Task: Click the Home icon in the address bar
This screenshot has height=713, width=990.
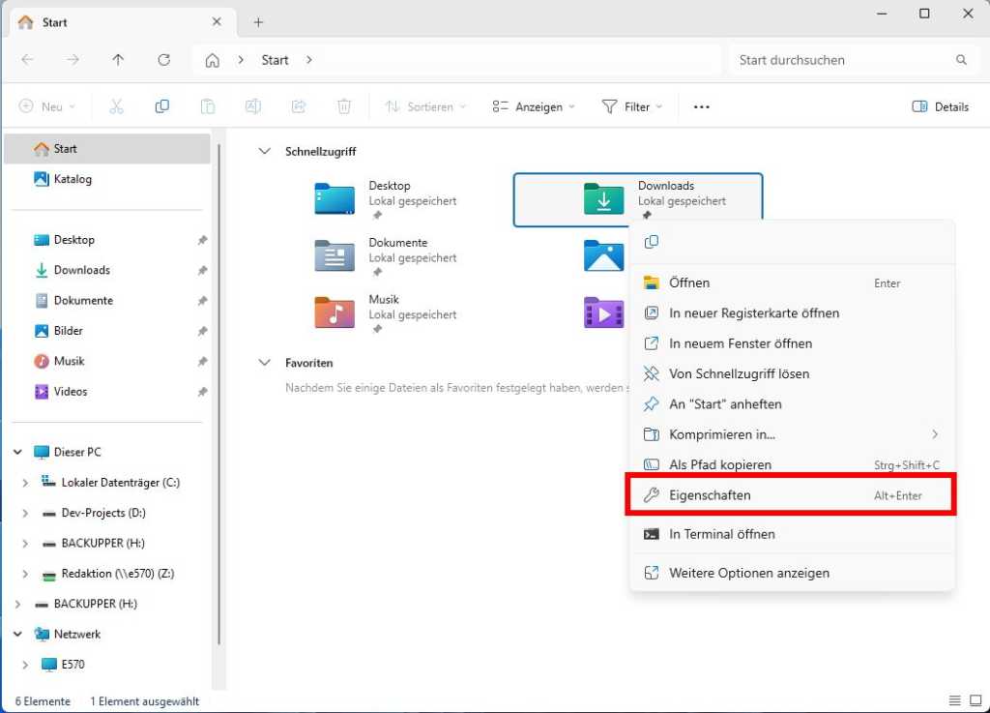Action: click(x=212, y=60)
